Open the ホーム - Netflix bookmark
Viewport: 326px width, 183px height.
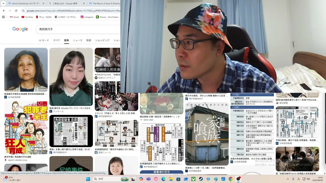point(44,17)
